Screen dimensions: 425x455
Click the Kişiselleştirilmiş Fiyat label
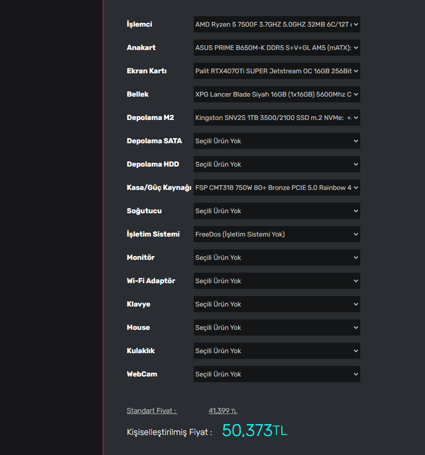click(x=169, y=432)
